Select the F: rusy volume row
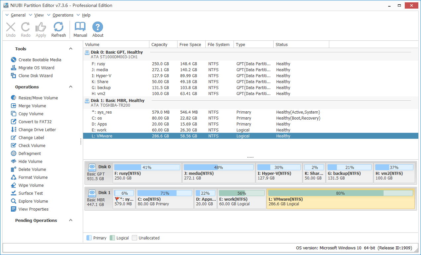 pyautogui.click(x=251, y=64)
